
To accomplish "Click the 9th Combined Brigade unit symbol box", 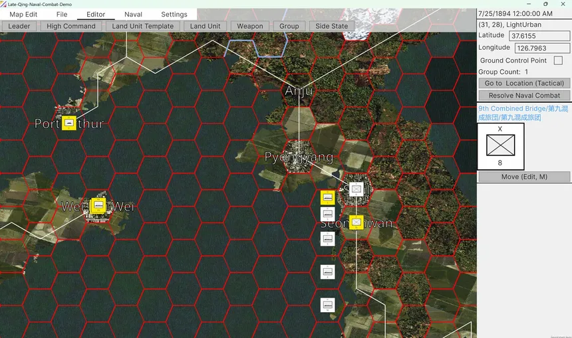I will pos(500,146).
